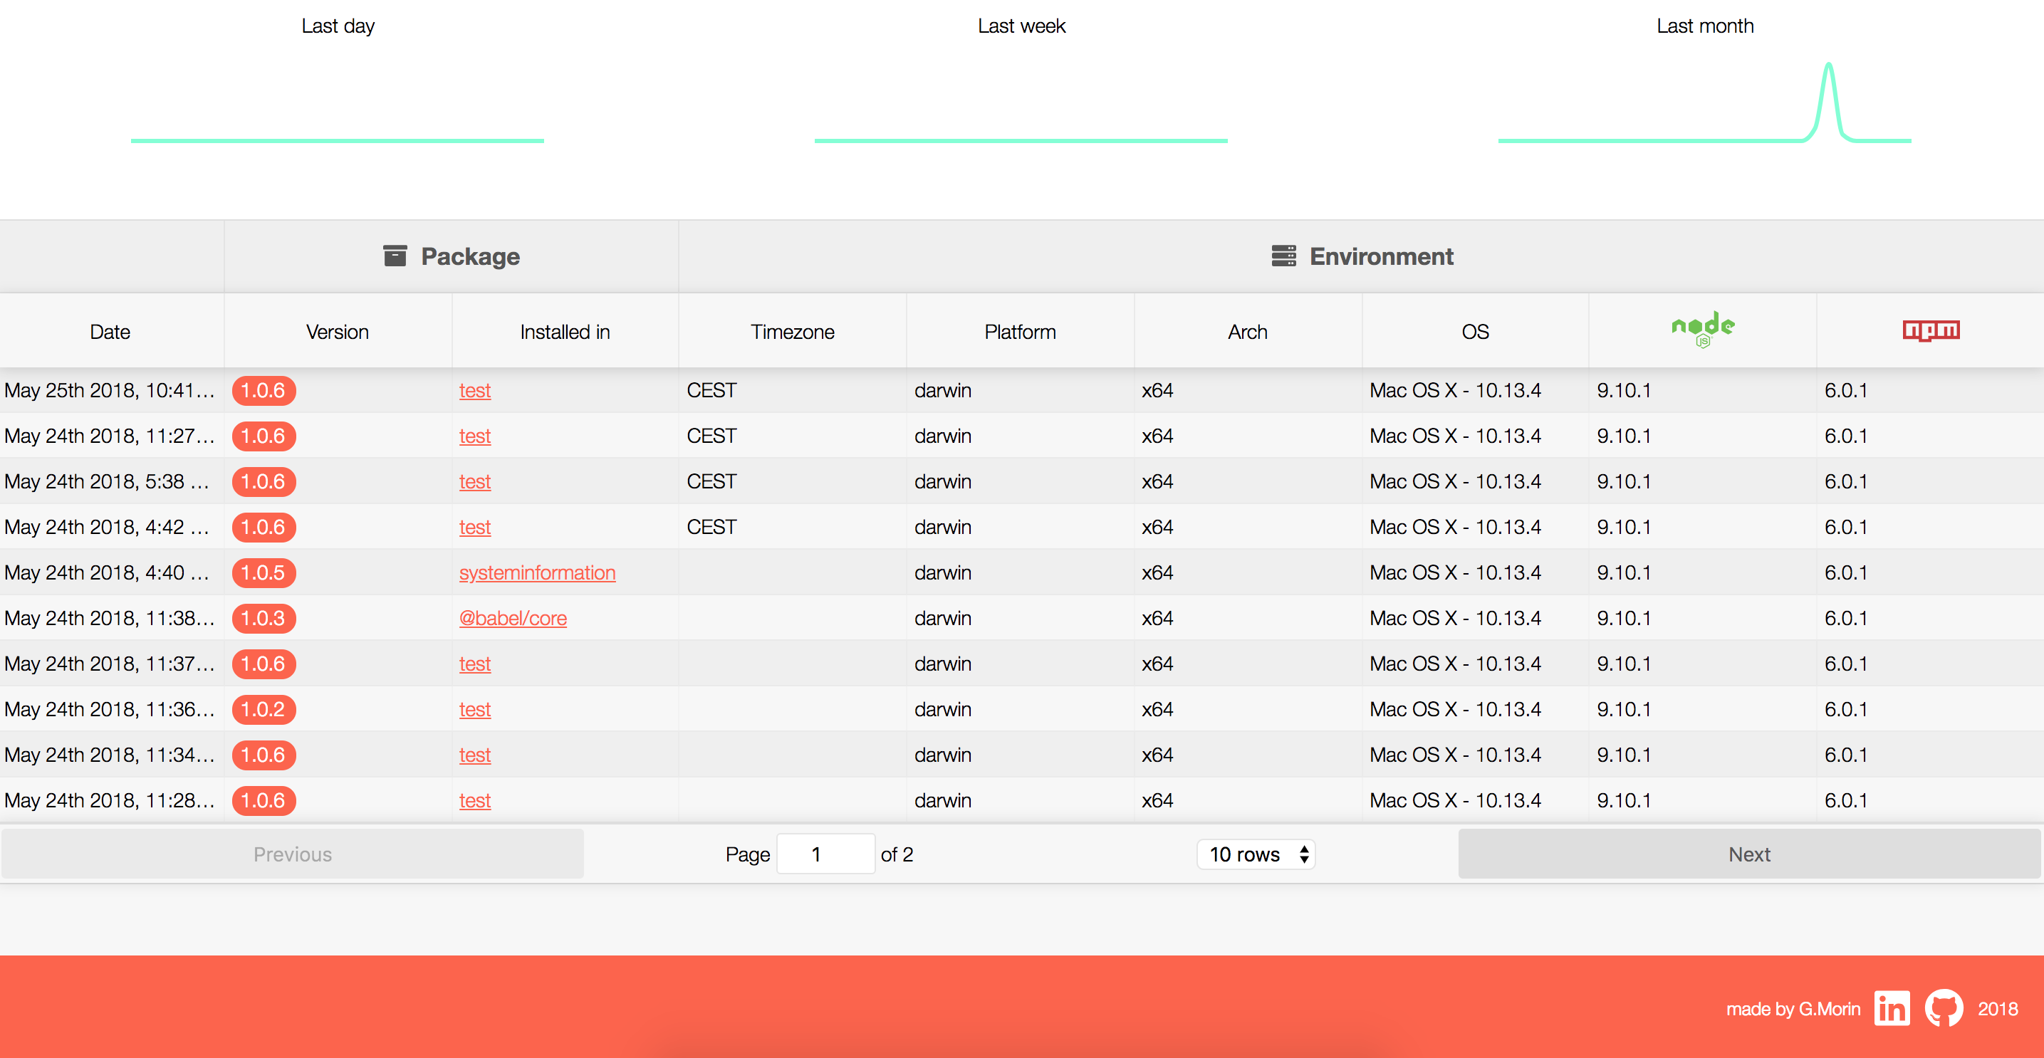Open the LinkedIn icon in footer
The image size is (2044, 1058).
[x=1892, y=1008]
